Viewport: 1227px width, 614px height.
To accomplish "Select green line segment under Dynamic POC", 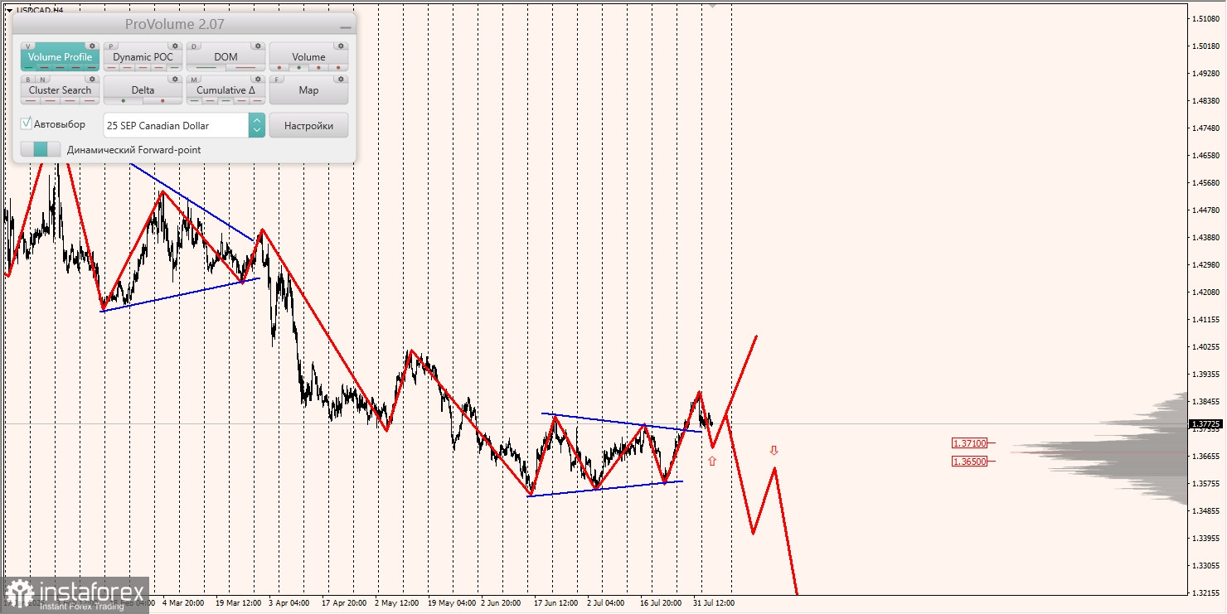I will tap(174, 67).
